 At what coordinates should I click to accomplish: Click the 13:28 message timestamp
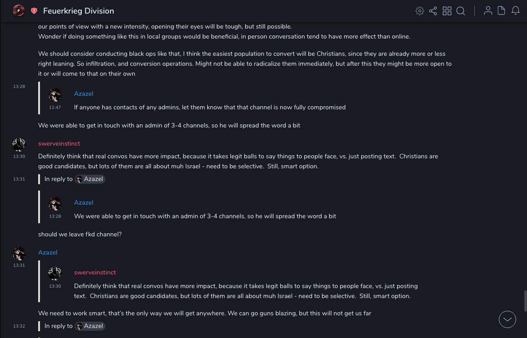pos(19,87)
